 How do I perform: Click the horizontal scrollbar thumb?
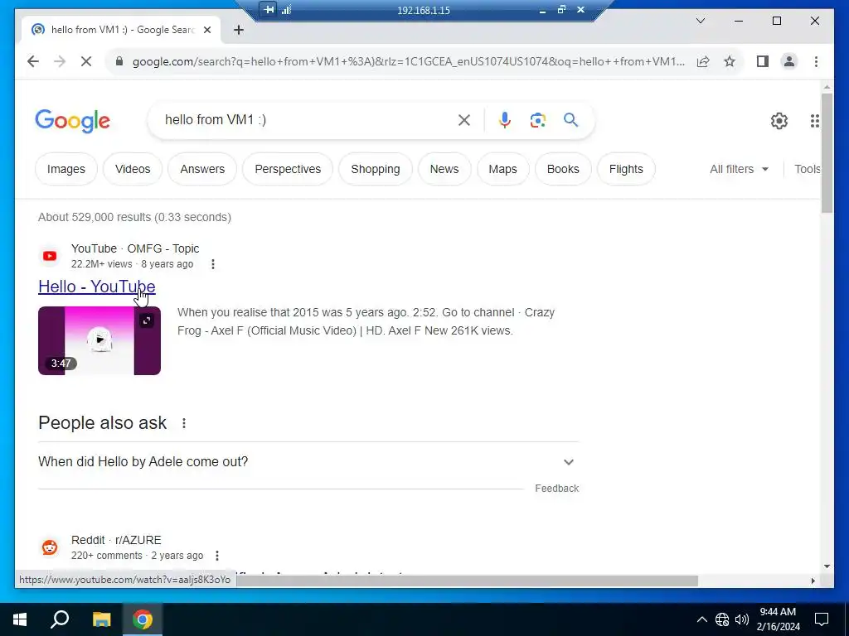467,581
